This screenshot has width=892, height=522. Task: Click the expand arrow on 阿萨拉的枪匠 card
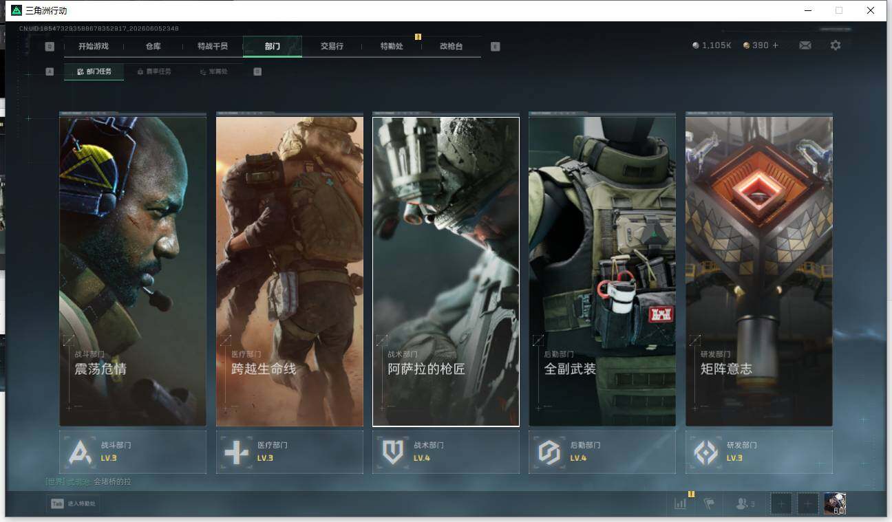click(x=382, y=340)
